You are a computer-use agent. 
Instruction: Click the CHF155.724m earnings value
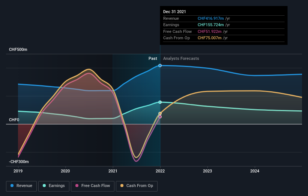click(x=210, y=25)
